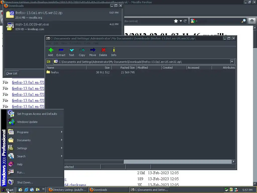This screenshot has width=257, height=193.
Task: Switch to Downloads taskbar button
Action: coord(108,190)
